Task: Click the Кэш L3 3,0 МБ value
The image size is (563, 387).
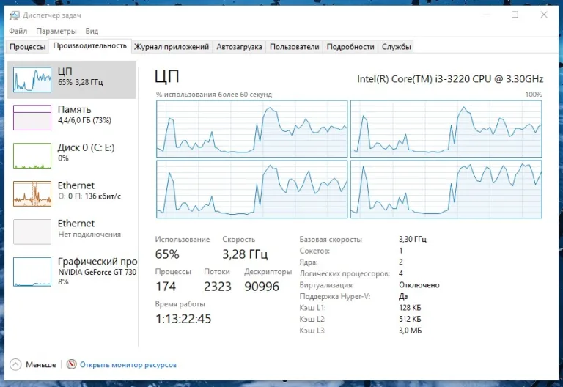Action: click(x=410, y=331)
